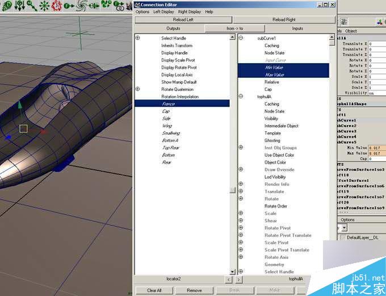The image size is (386, 296).
Task: Click the Radial field star-arrows icon
Action: [44, 6]
